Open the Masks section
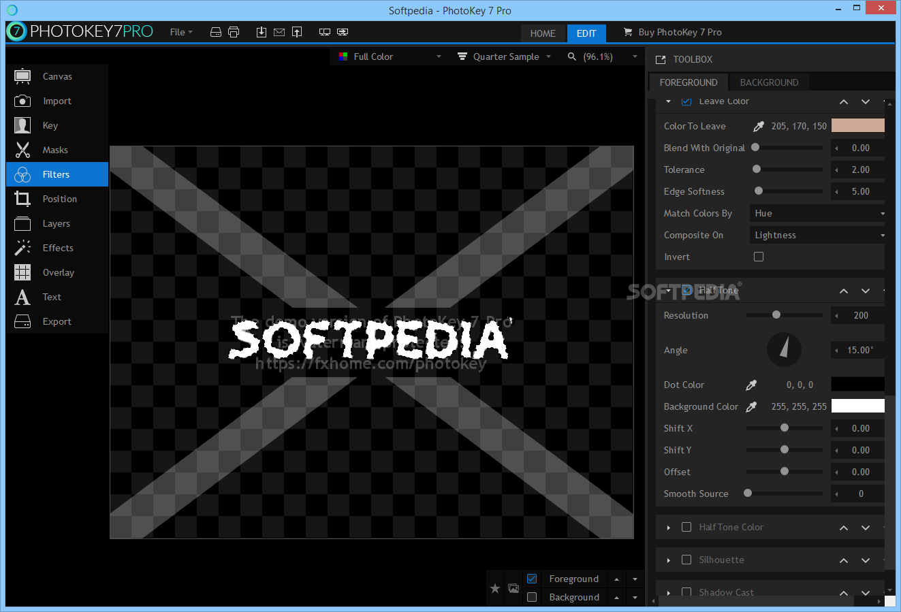This screenshot has height=612, width=901. [x=57, y=150]
